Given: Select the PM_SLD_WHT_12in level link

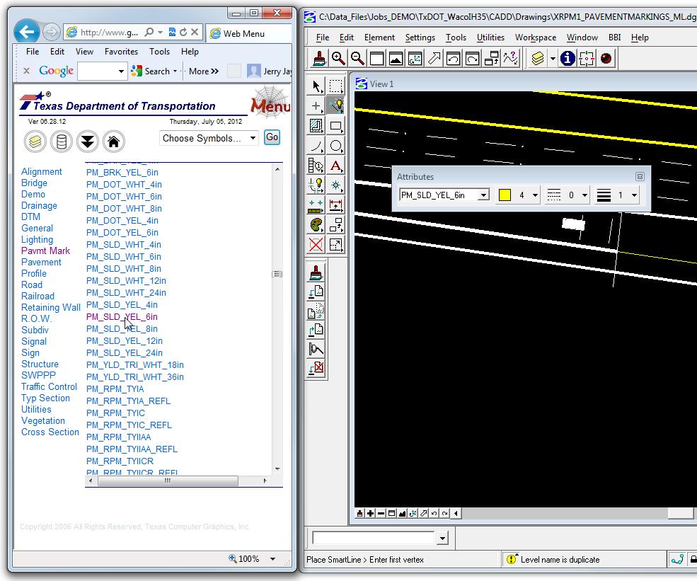Looking at the screenshot, I should click(x=126, y=280).
